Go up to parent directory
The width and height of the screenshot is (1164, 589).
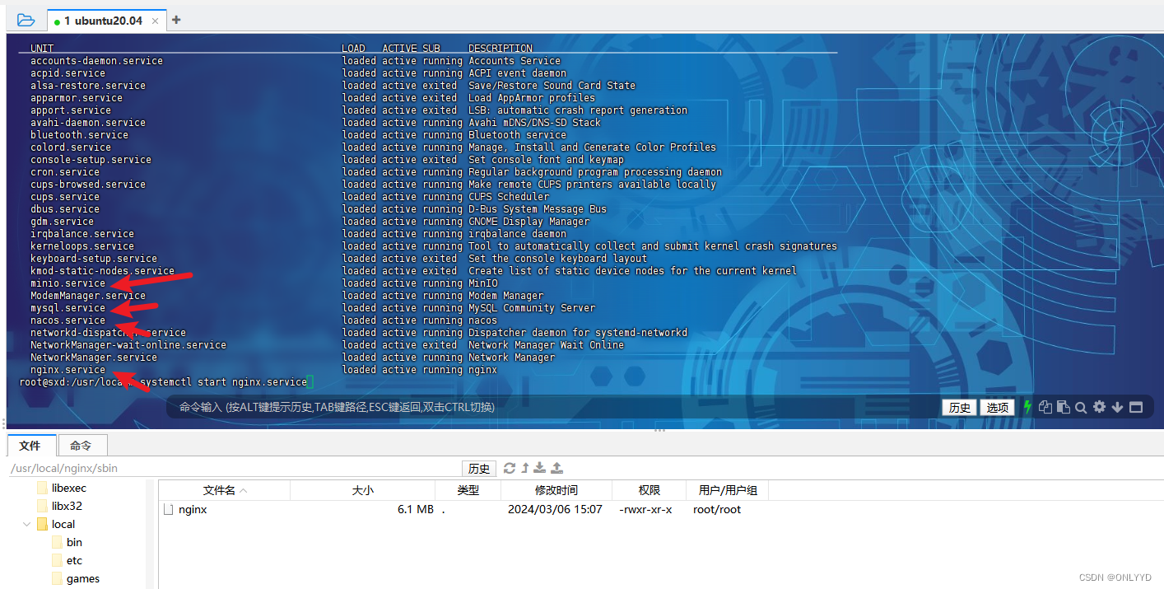(x=524, y=468)
